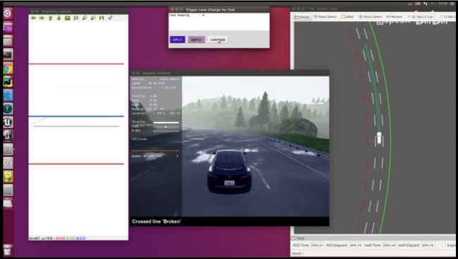Click the left arrow in trajectory plot toolbar
This screenshot has width=458, height=259.
[33, 18]
